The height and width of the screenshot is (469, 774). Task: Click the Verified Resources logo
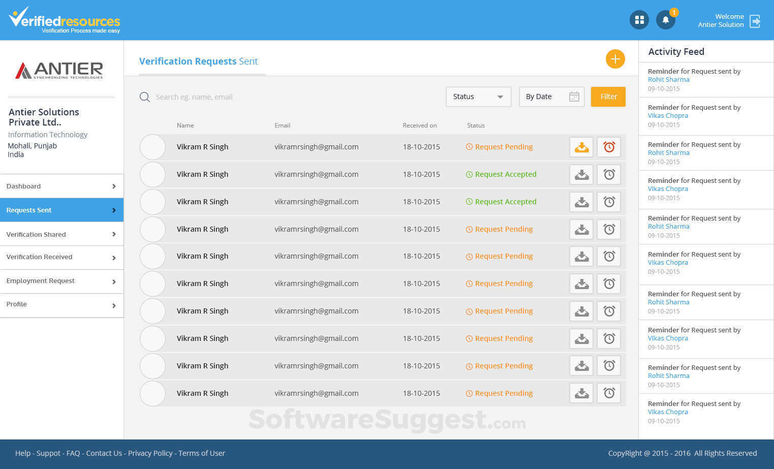click(65, 19)
